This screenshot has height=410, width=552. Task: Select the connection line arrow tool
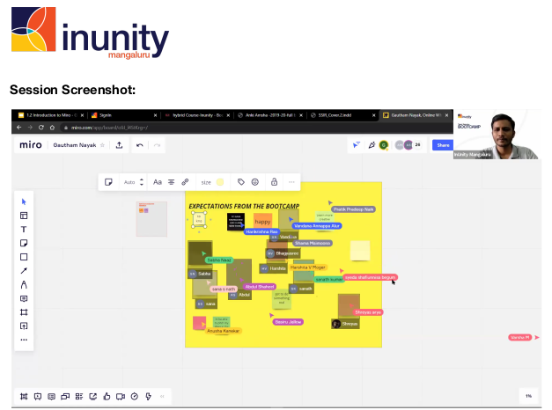click(x=24, y=271)
